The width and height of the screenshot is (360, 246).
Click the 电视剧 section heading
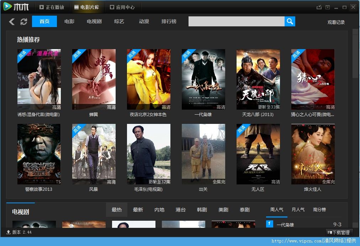click(21, 212)
